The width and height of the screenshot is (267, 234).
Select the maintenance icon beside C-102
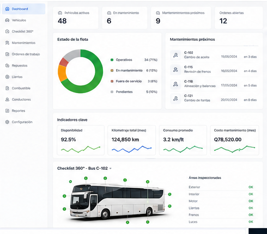[175, 55]
